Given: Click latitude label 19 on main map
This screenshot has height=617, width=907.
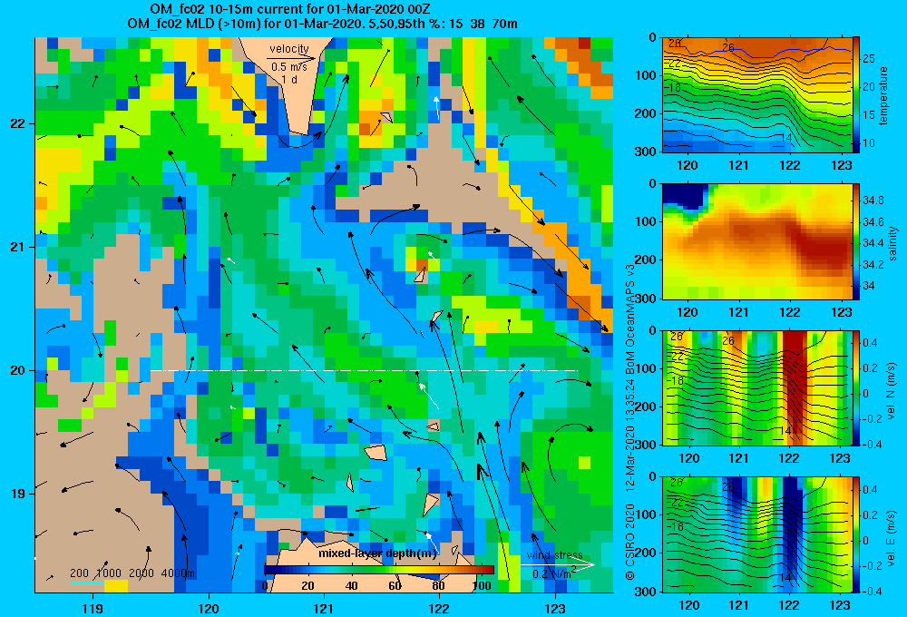Looking at the screenshot, I should click(x=17, y=494).
